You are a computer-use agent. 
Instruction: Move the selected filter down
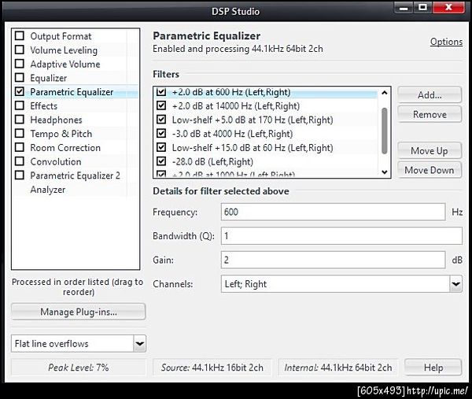(x=430, y=170)
